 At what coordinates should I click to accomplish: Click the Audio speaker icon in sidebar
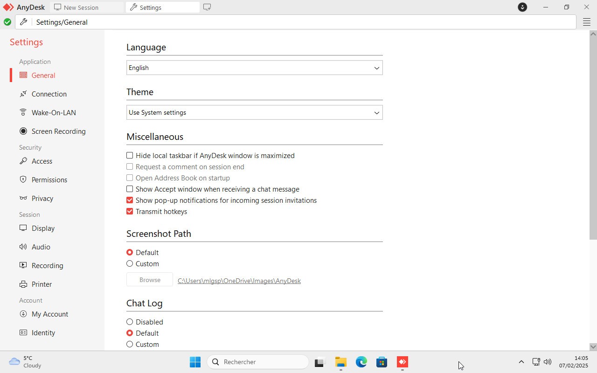[x=23, y=247]
